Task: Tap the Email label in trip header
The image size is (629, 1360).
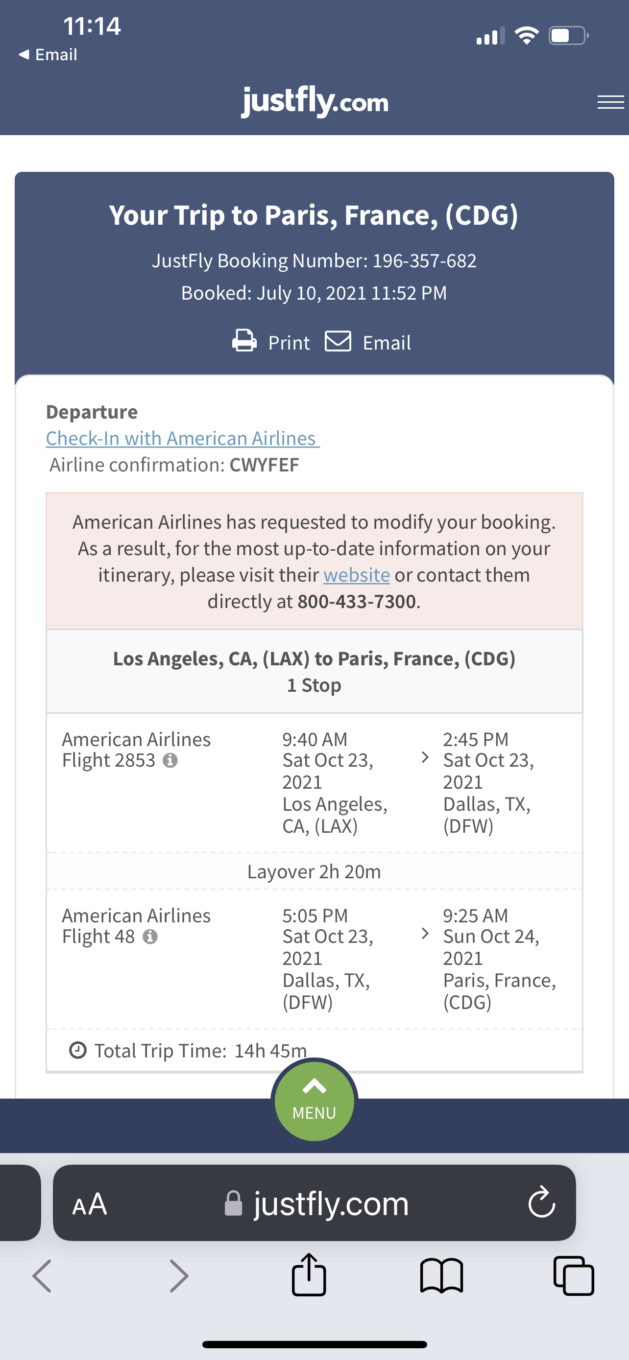Action: (x=387, y=343)
